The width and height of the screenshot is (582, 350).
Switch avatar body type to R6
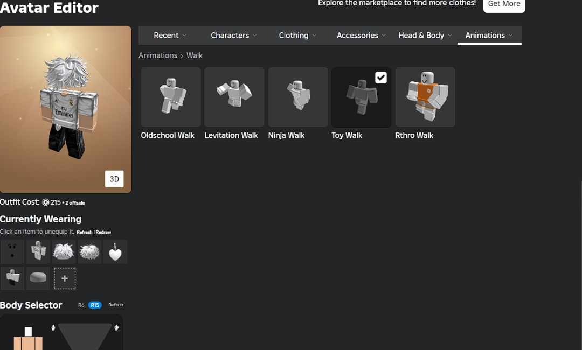81,305
